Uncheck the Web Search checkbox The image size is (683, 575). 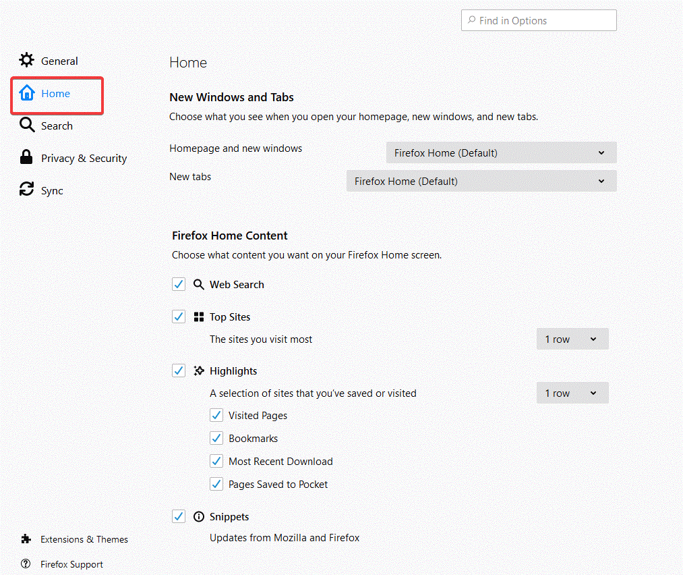[178, 284]
